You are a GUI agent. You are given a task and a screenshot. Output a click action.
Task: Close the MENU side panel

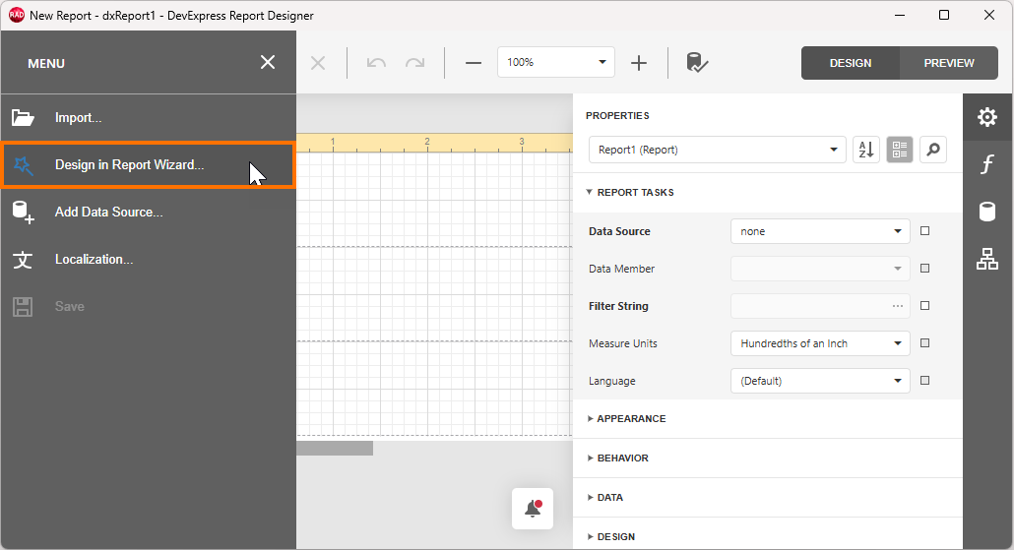coord(268,63)
